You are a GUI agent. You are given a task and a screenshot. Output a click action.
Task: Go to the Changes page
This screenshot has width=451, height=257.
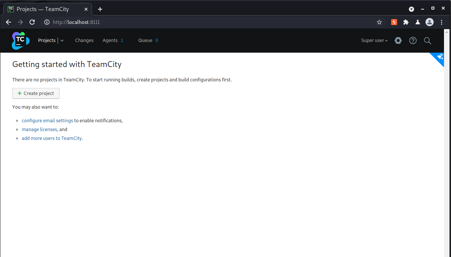pos(84,41)
